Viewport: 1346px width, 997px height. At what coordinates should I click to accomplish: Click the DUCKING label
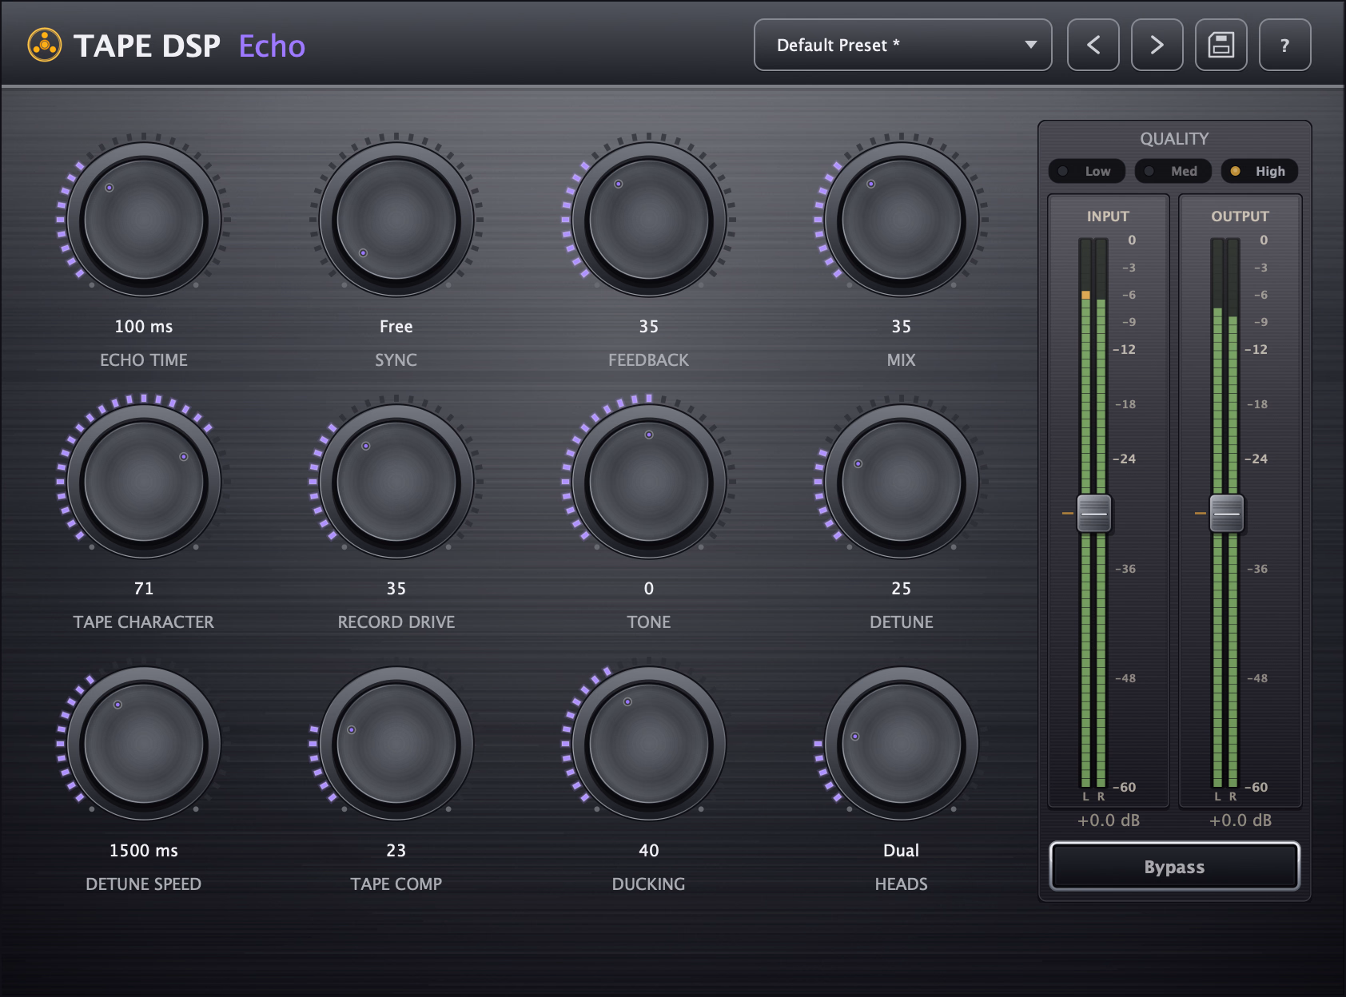click(649, 884)
